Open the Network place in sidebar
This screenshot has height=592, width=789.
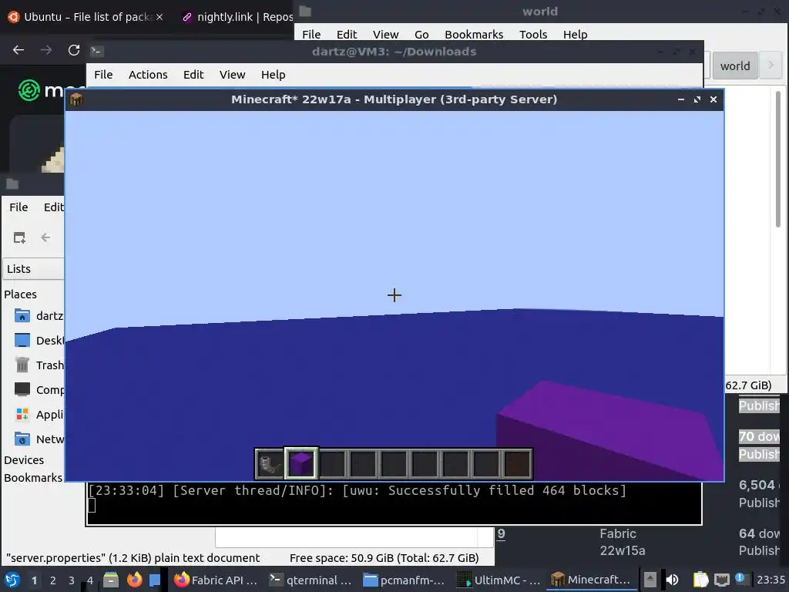pyautogui.click(x=39, y=439)
